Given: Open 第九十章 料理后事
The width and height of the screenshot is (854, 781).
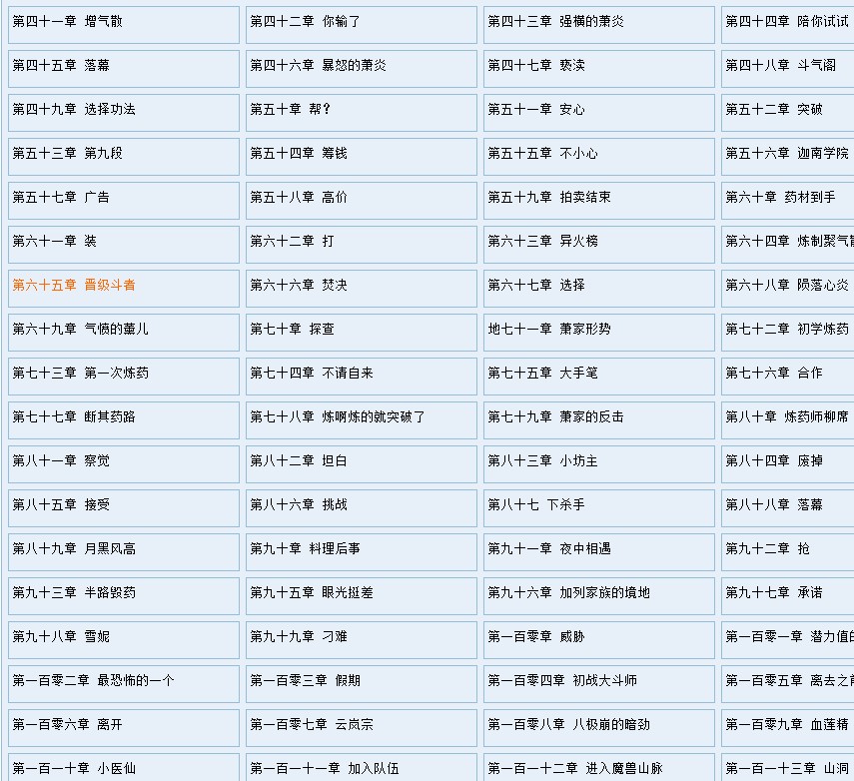Looking at the screenshot, I should point(305,549).
